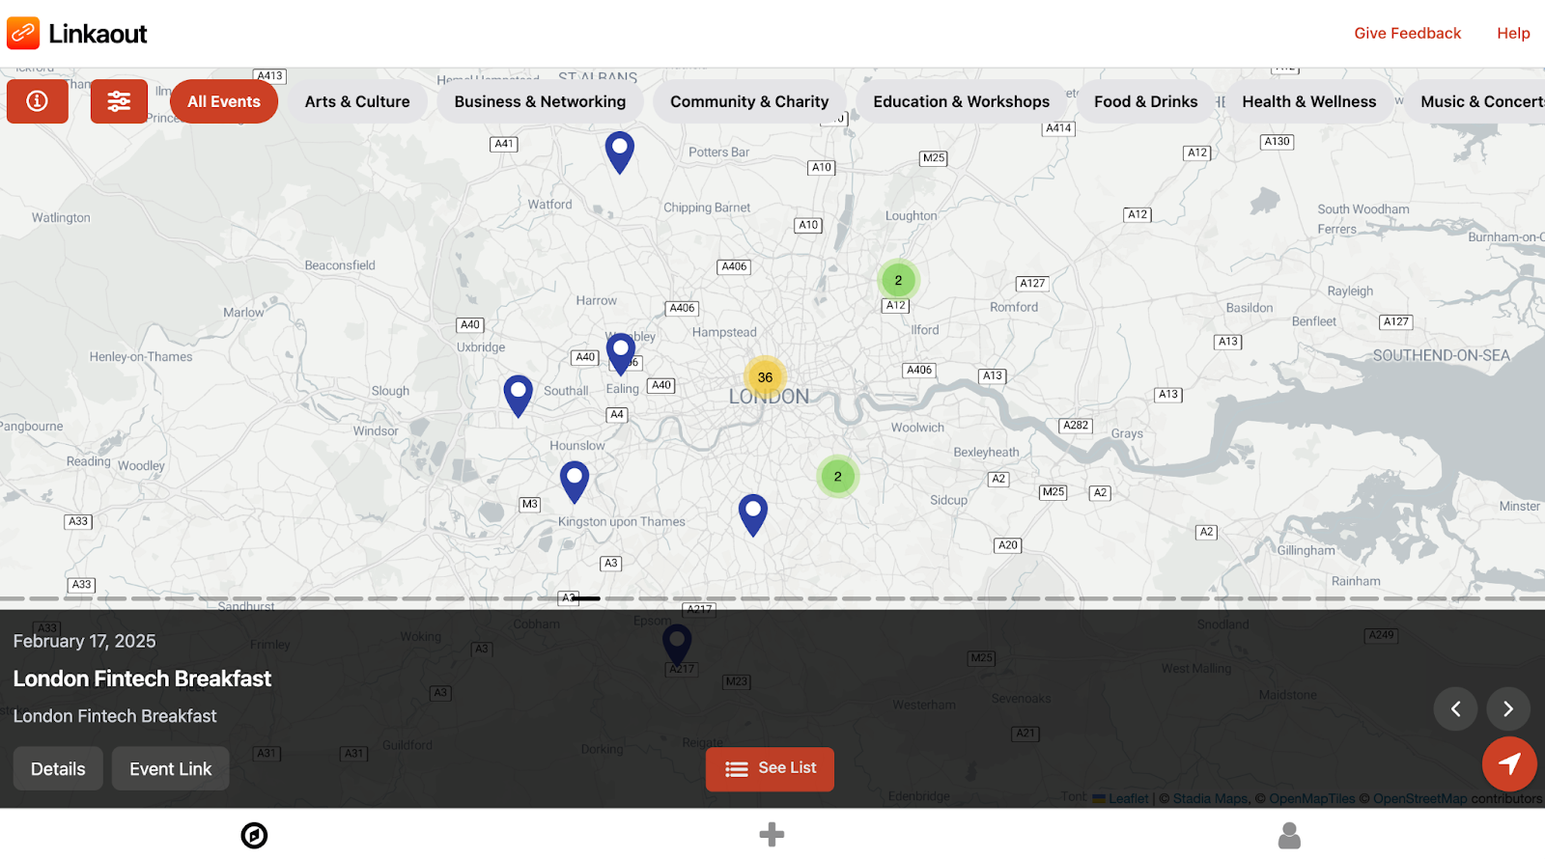The width and height of the screenshot is (1545, 859).
Task: Click the Linkaout brand name text
Action: (x=98, y=34)
